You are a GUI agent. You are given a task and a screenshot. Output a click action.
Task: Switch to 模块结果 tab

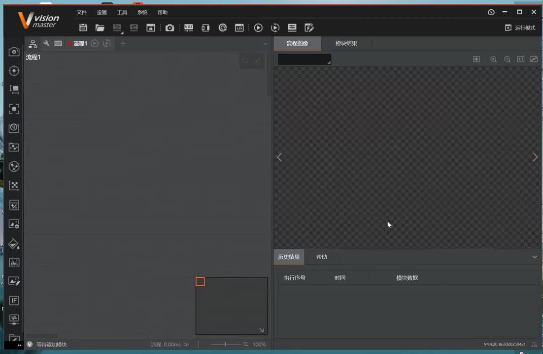tap(346, 43)
